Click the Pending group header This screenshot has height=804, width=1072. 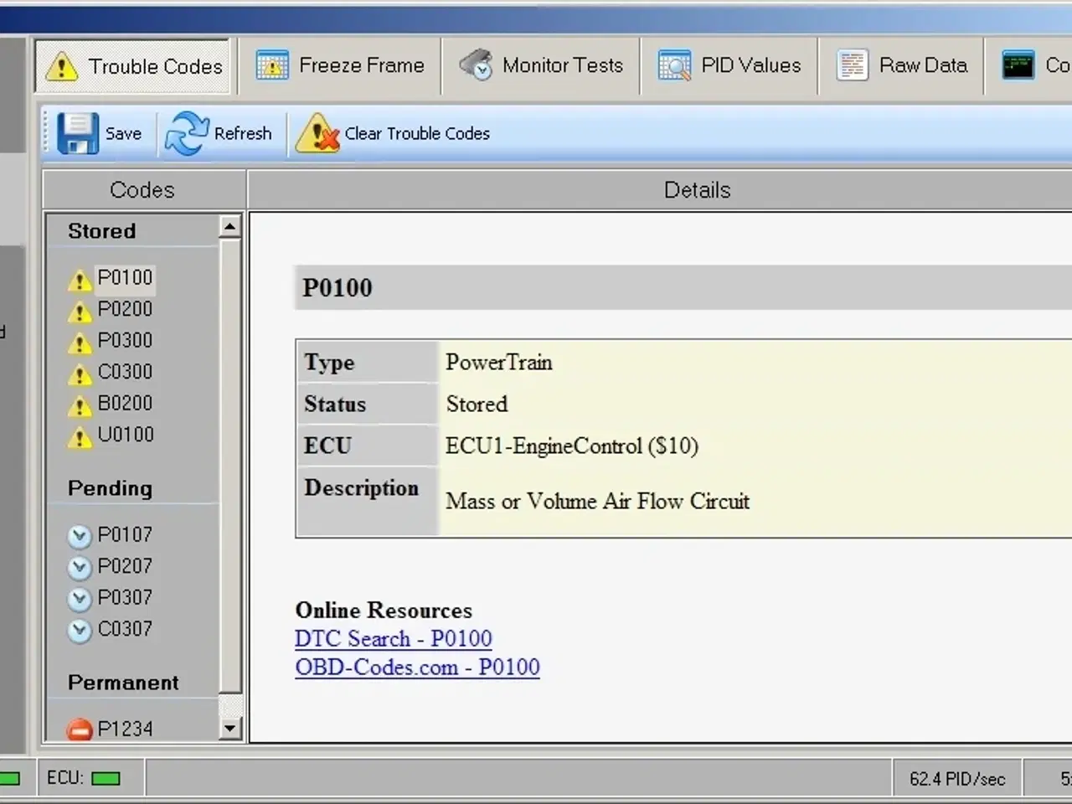110,488
